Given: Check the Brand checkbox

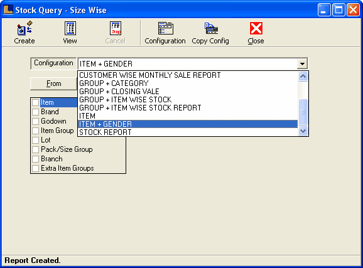Looking at the screenshot, I should tap(35, 112).
